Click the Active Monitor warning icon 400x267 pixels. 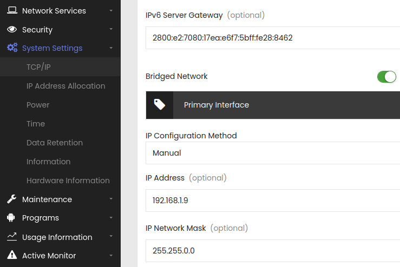tap(12, 255)
